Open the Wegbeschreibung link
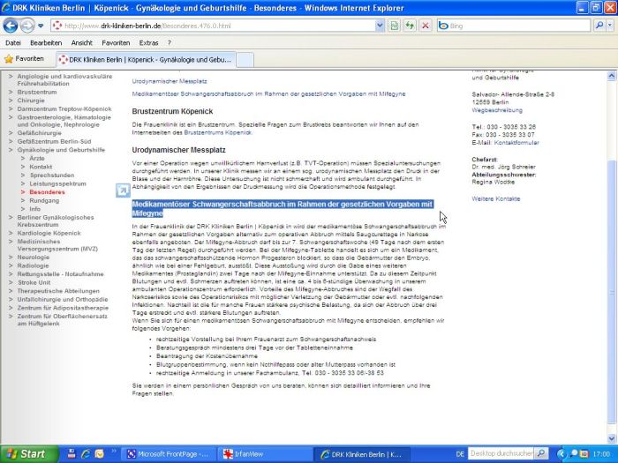618x463 pixels. click(497, 110)
